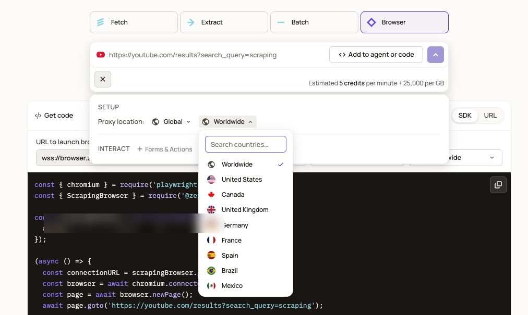This screenshot has height=315, width=528.
Task: Select Mexico from country list
Action: click(246, 286)
